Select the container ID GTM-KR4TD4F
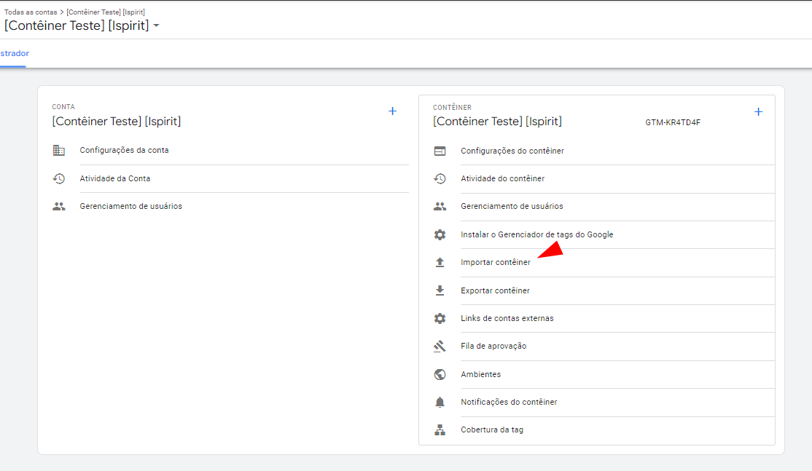This screenshot has height=471, width=812. point(672,122)
